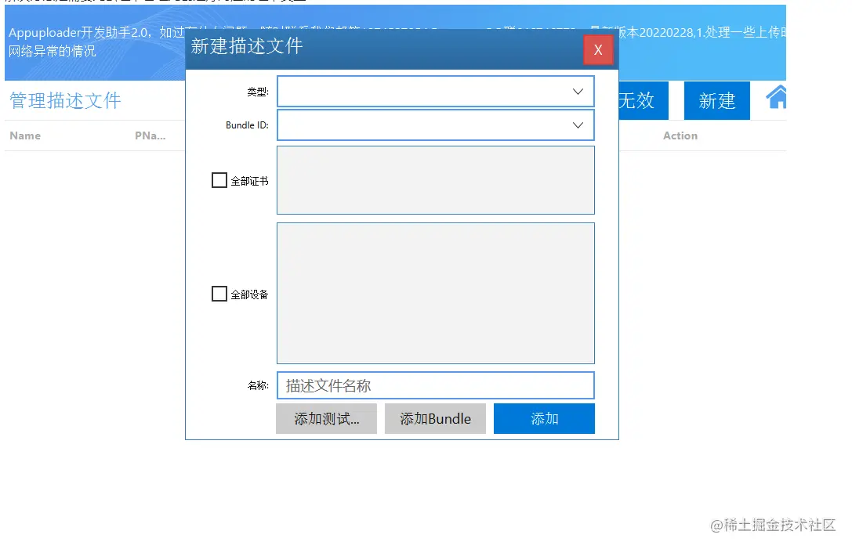Expand the 类型 dropdown
852x549 pixels.
(436, 91)
